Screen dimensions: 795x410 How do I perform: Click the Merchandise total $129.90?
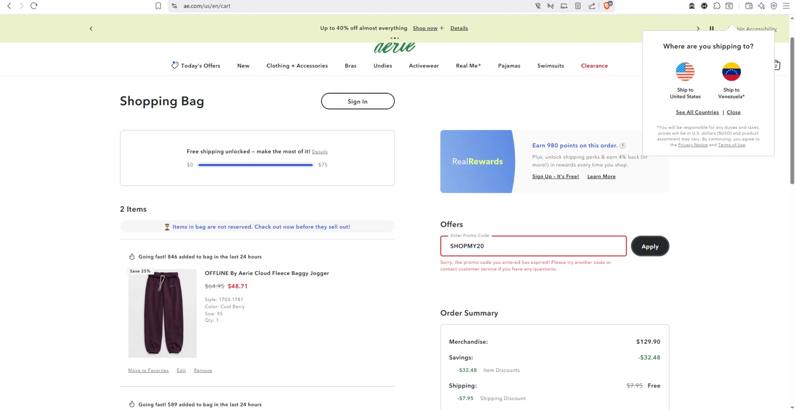(x=648, y=342)
